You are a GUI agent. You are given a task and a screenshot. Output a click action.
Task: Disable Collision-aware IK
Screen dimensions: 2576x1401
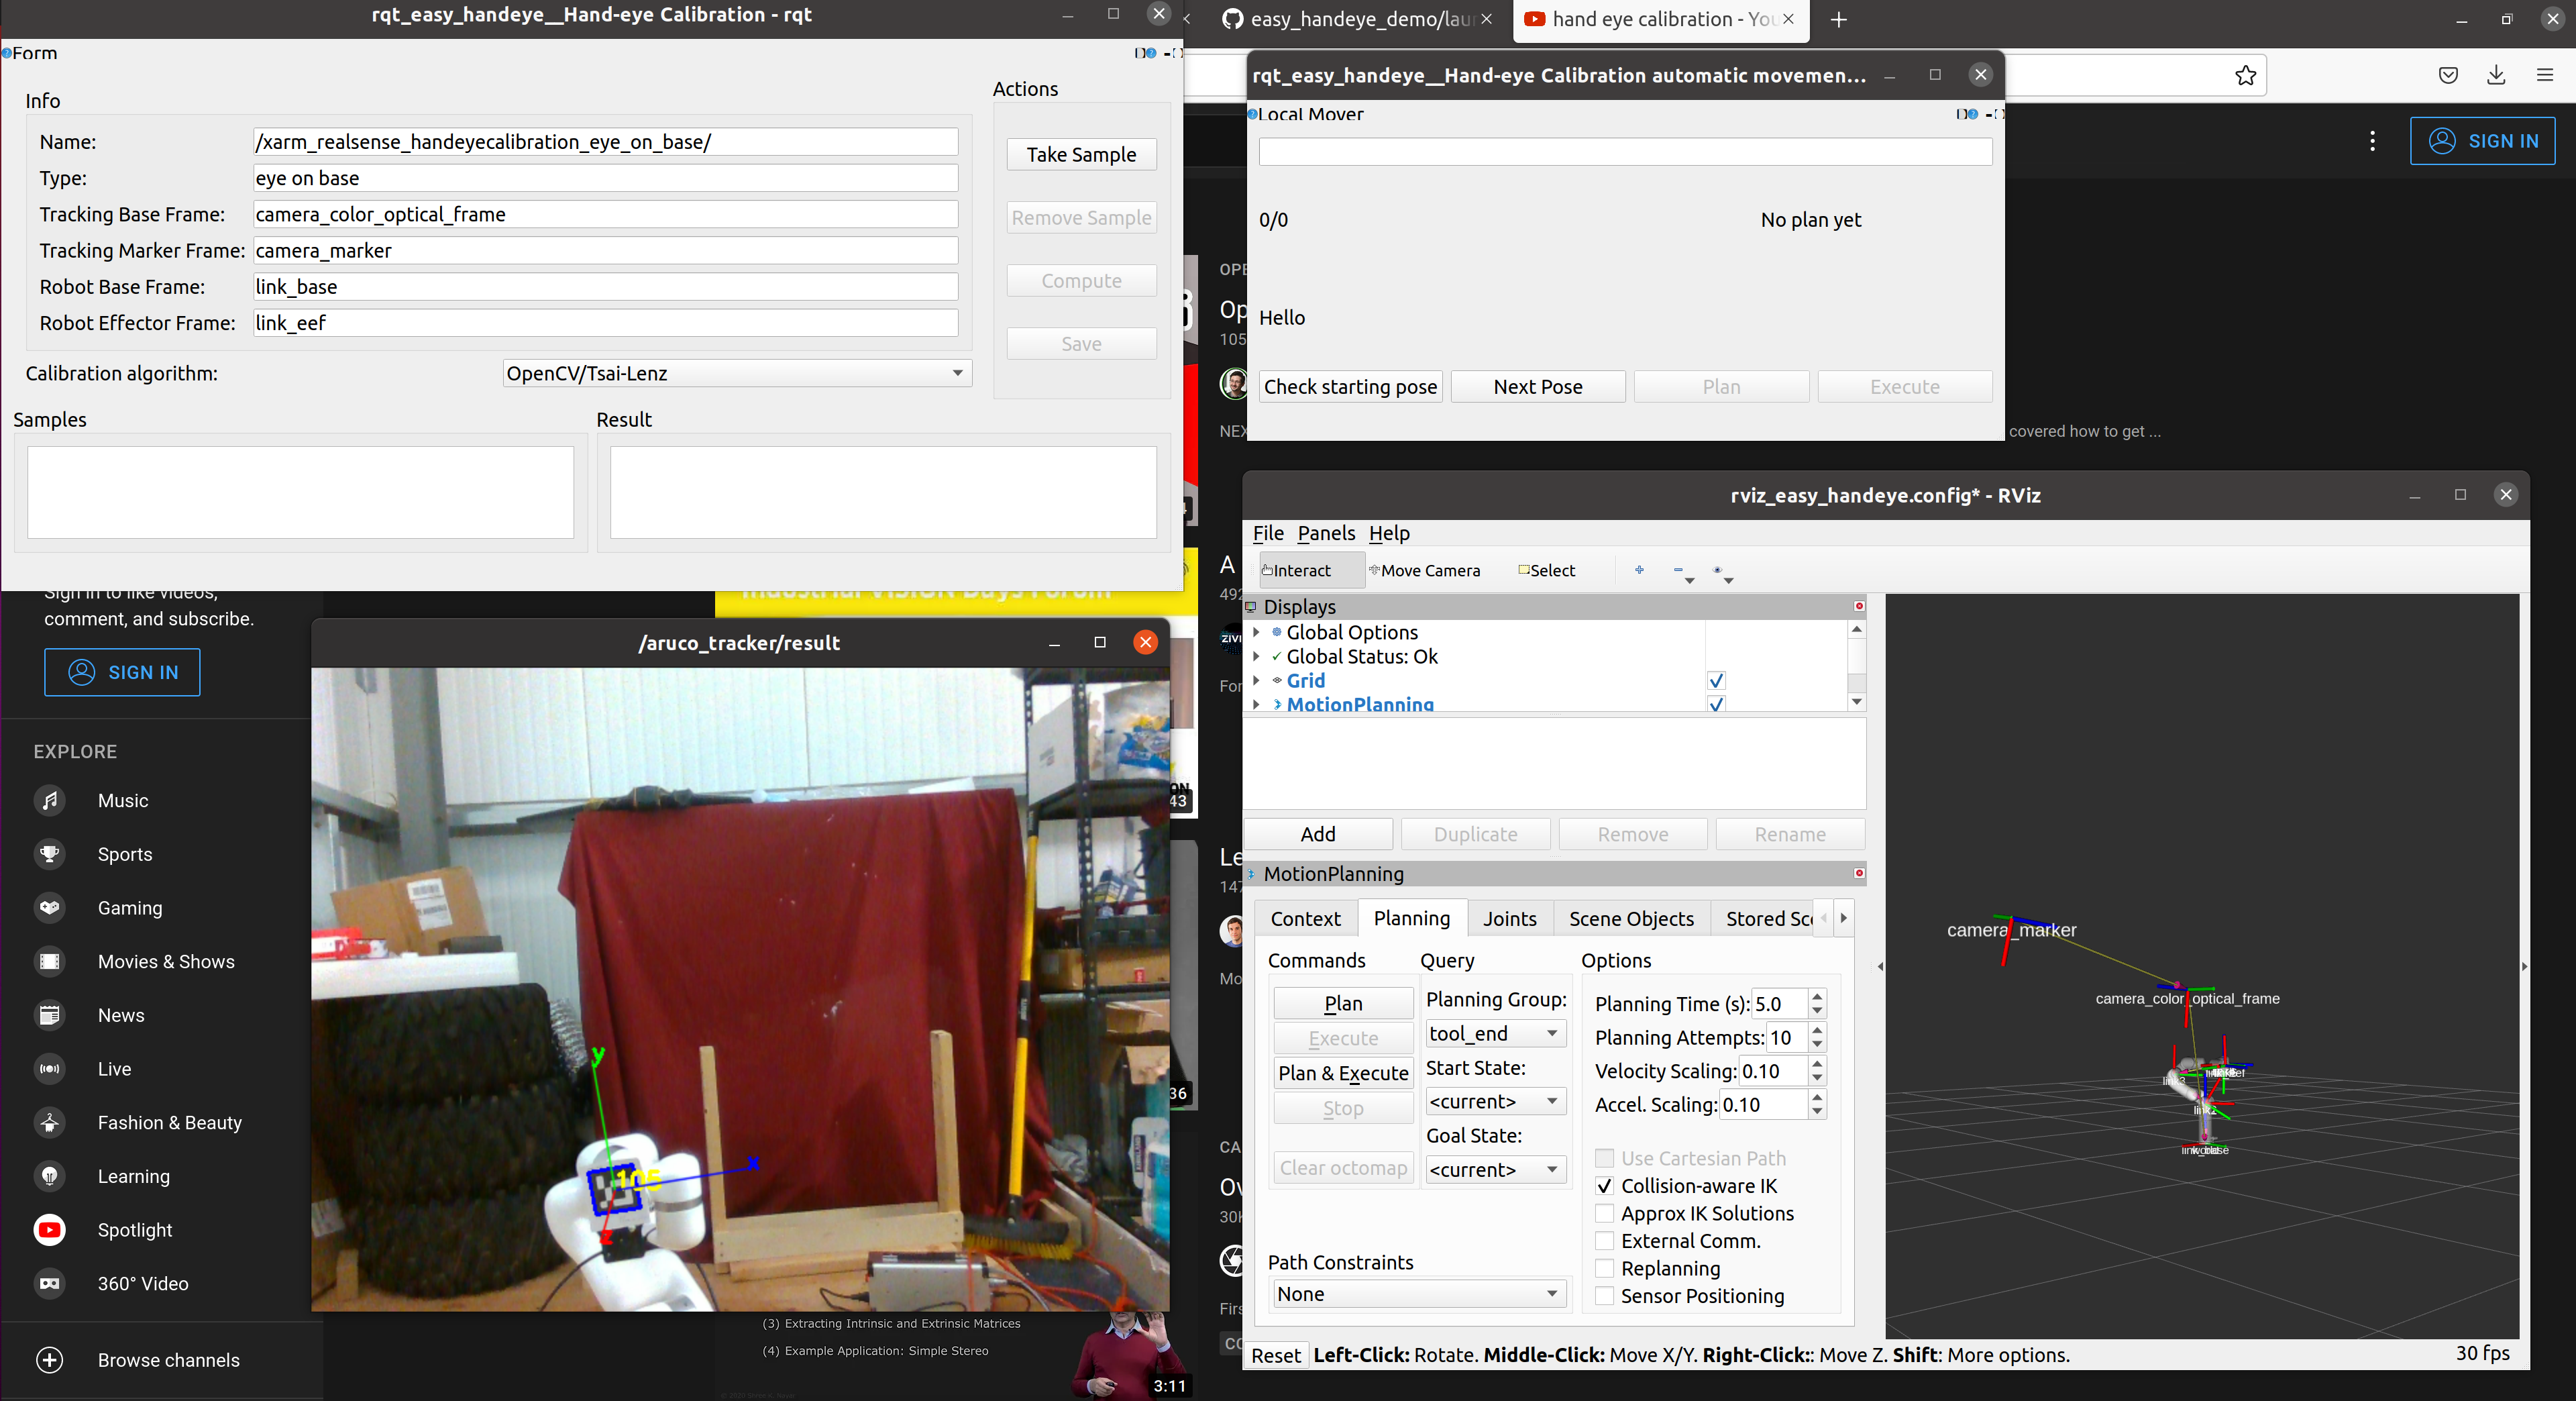point(1604,1186)
